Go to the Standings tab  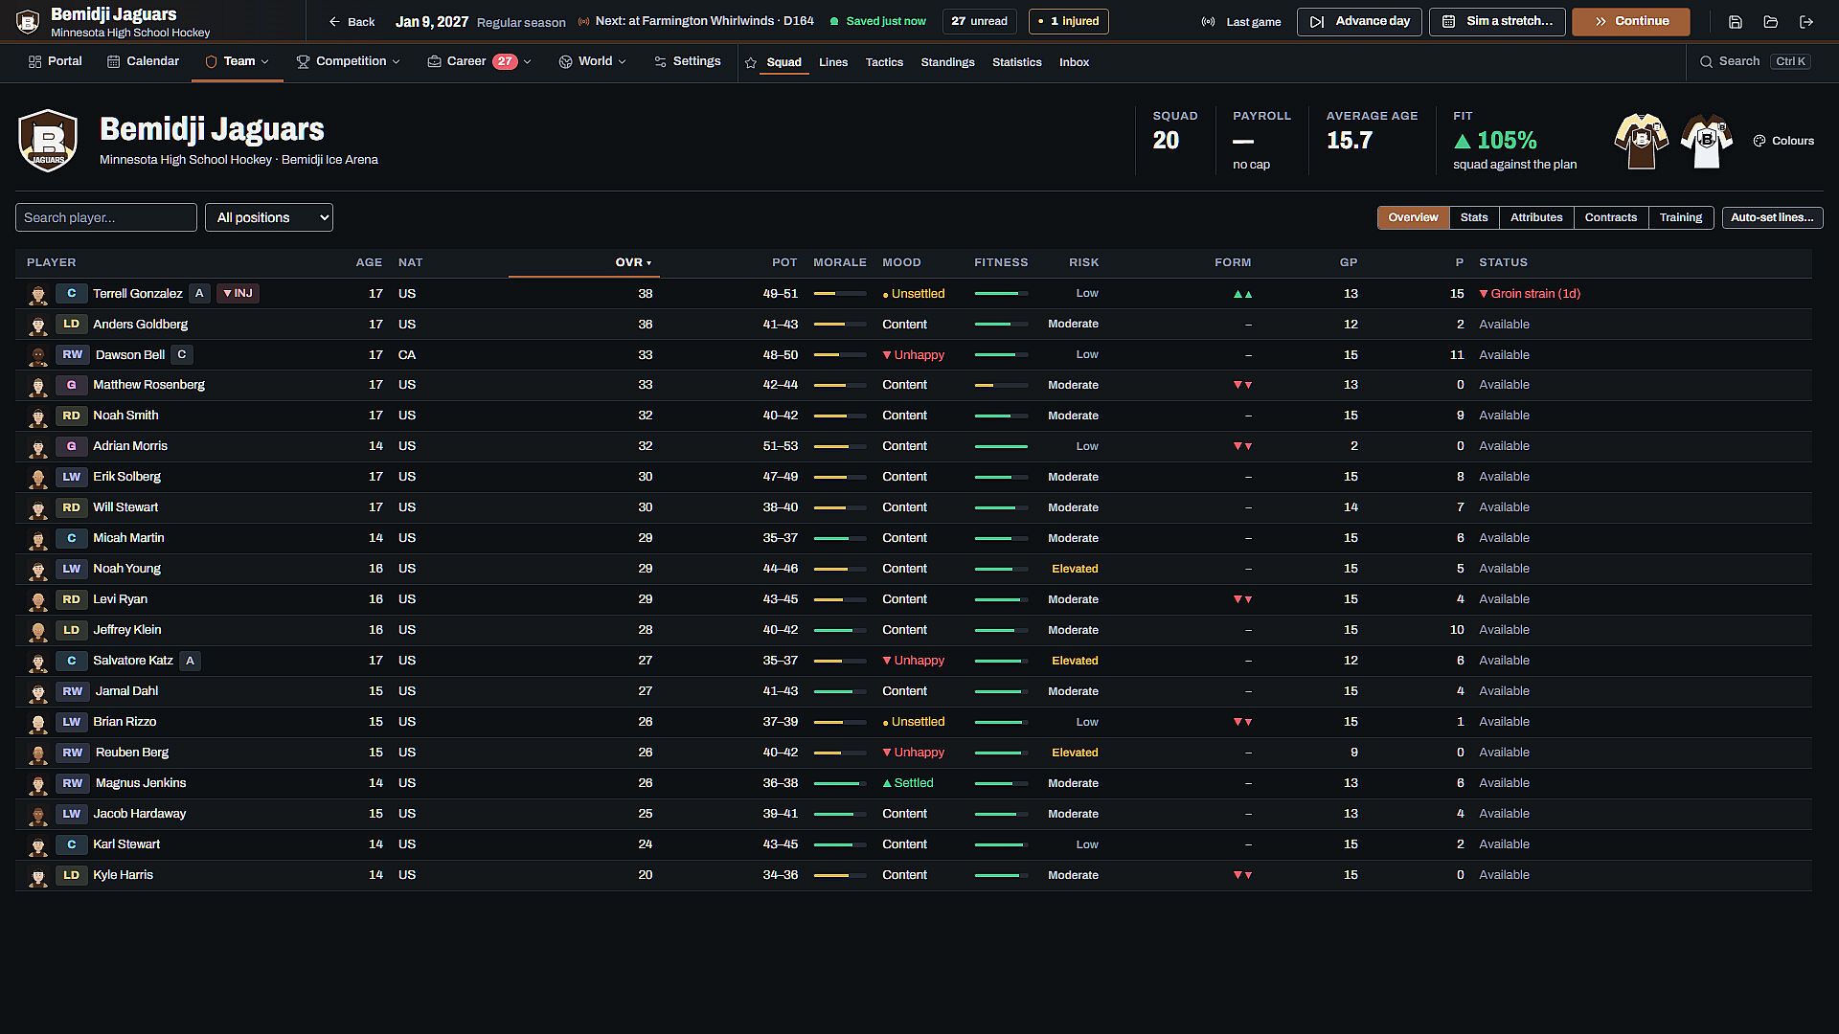coord(947,62)
